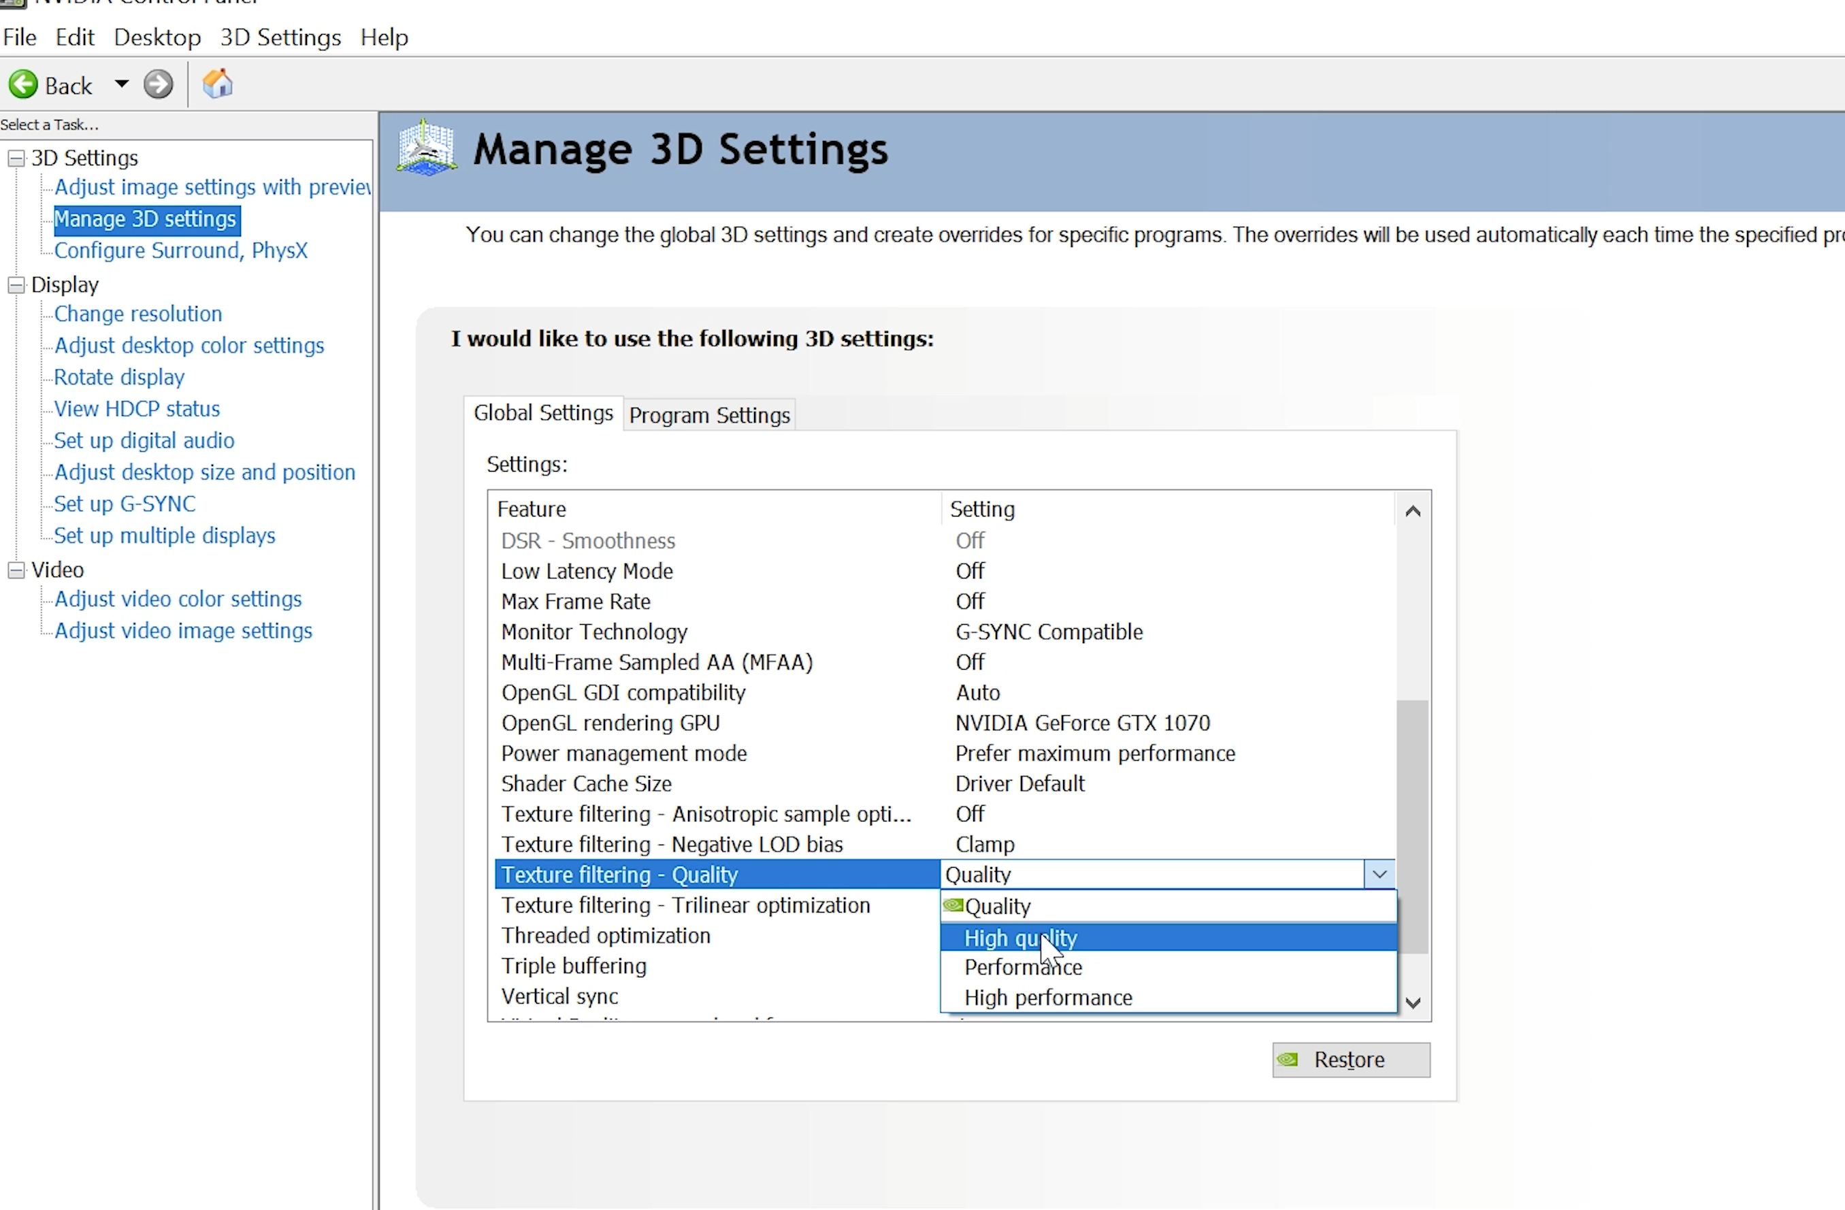Click the Restore button

[1351, 1060]
